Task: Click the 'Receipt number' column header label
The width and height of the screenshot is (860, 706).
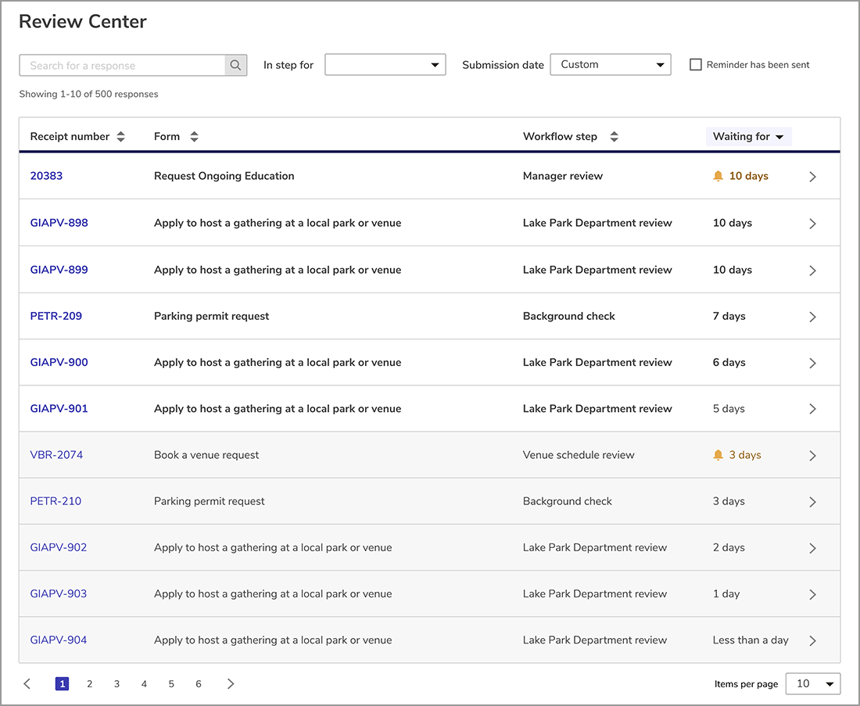Action: (70, 137)
